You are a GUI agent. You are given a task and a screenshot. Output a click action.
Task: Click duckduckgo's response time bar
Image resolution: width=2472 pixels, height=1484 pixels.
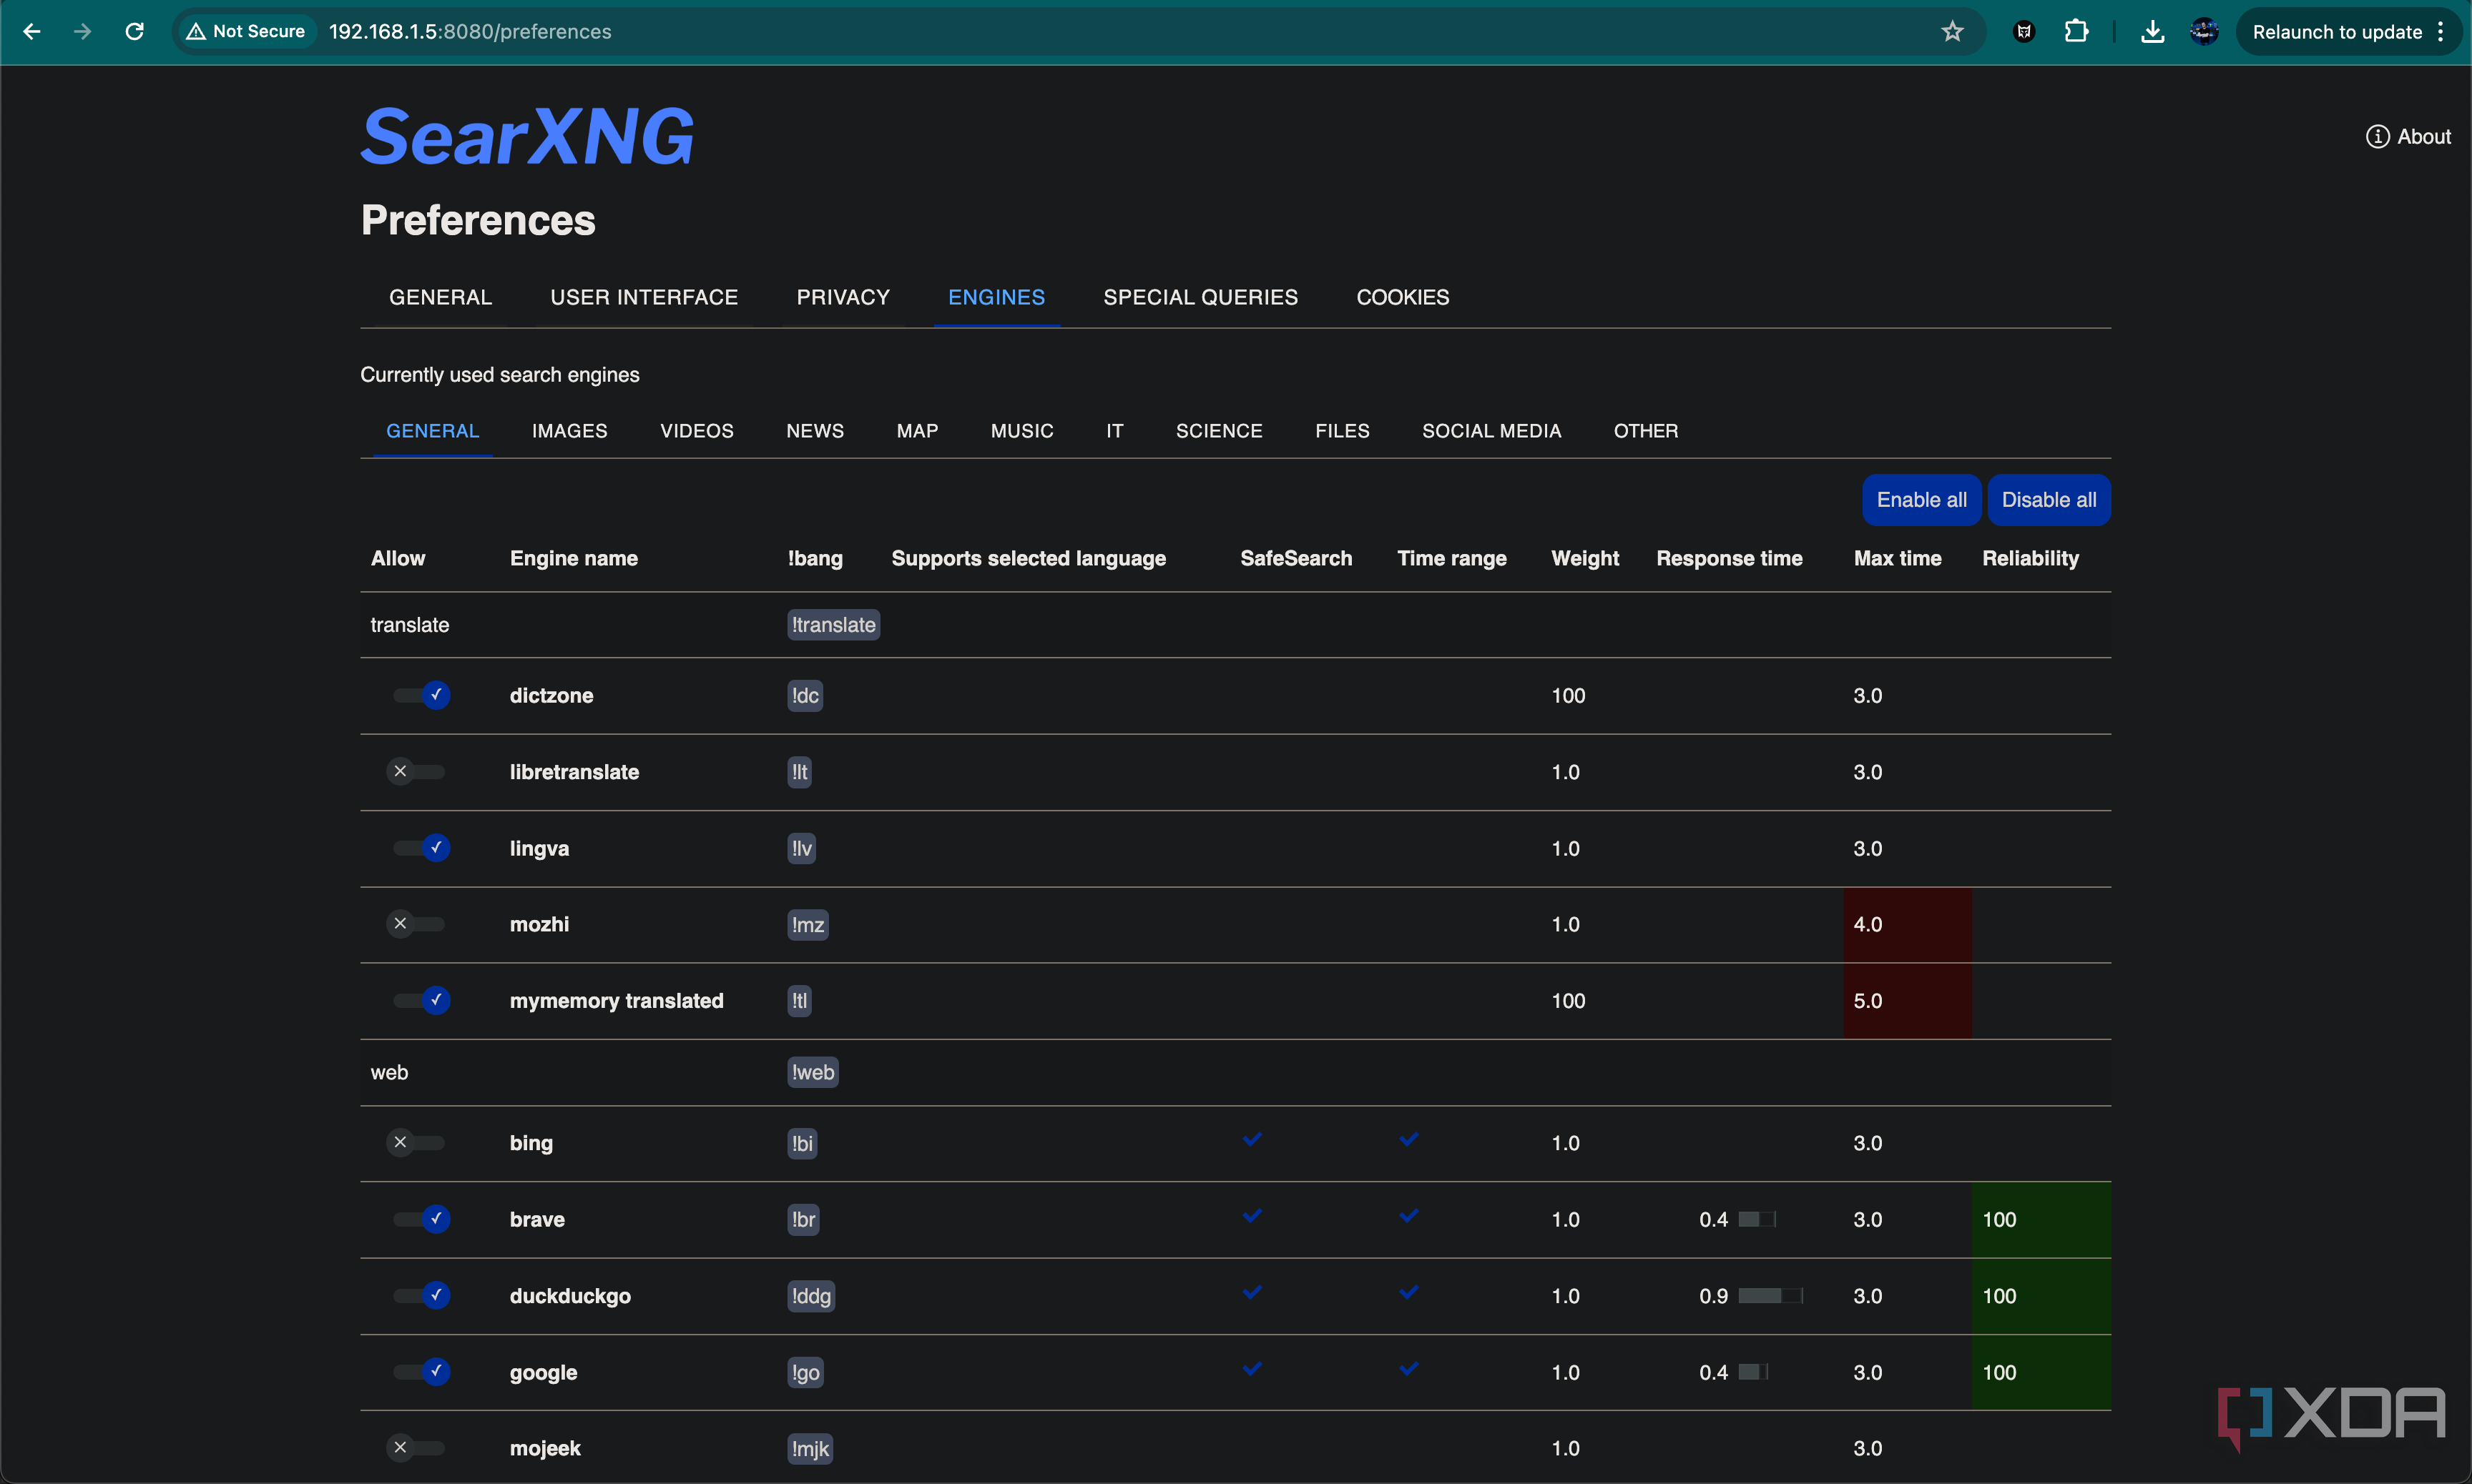coord(1771,1296)
